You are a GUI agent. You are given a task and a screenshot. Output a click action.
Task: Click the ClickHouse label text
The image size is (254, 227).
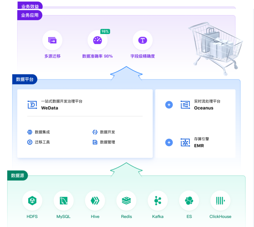220,217
